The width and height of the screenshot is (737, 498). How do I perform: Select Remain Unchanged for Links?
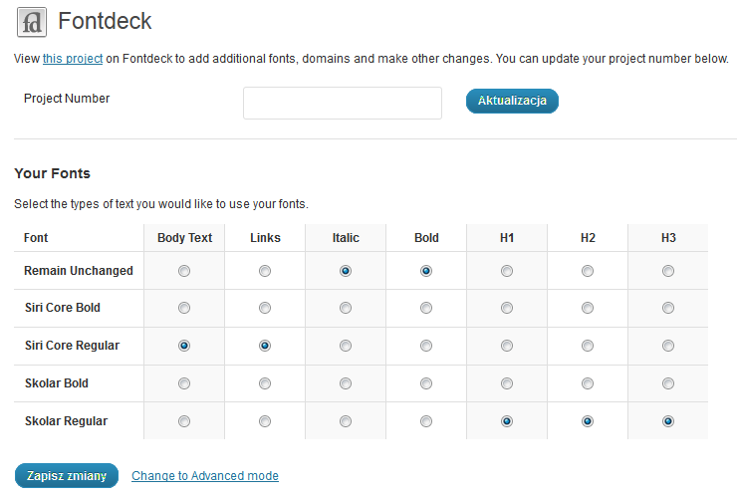point(265,271)
